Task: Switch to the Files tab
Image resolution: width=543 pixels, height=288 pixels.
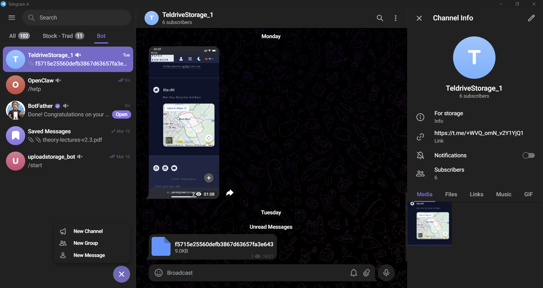Action: tap(451, 194)
